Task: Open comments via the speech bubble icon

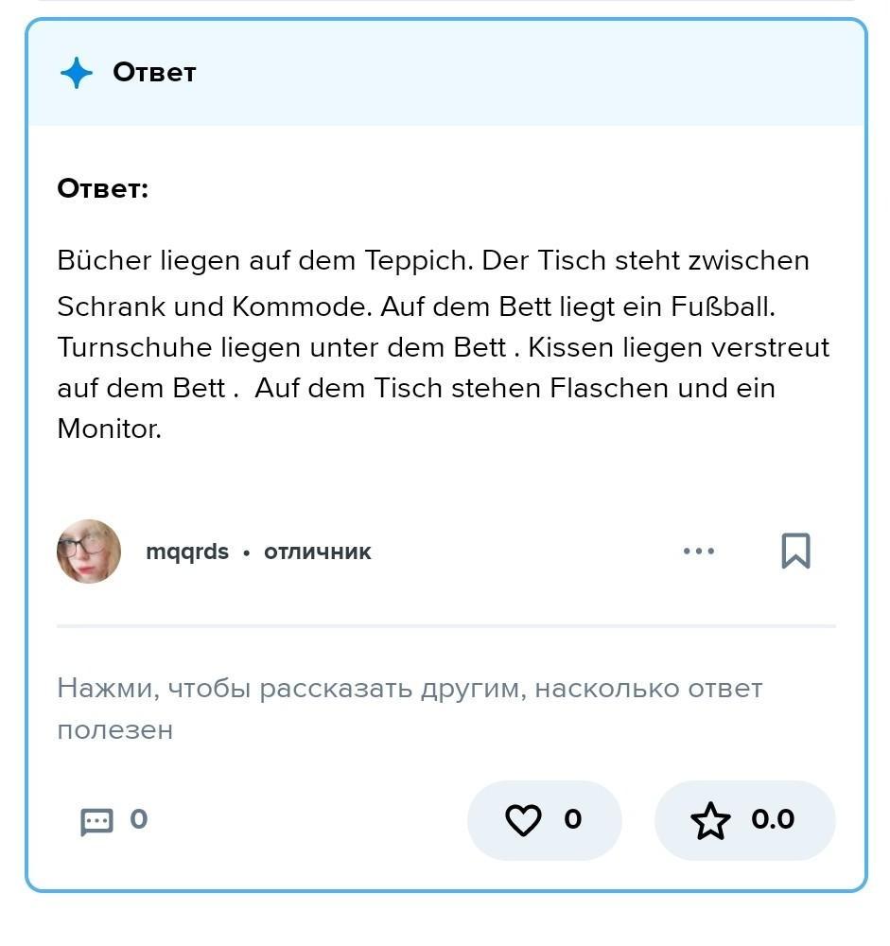Action: pos(96,821)
